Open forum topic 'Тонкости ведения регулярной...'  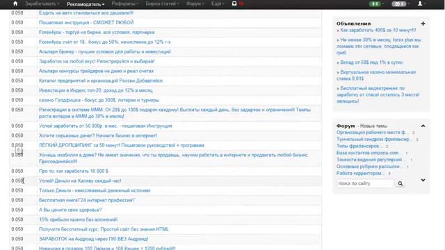[x=371, y=160]
